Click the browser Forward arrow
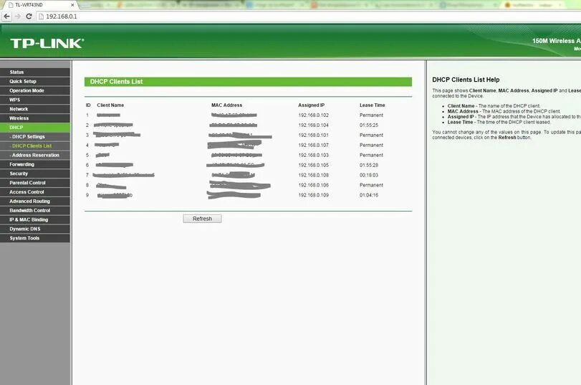Image resolution: width=581 pixels, height=385 pixels. tap(18, 16)
